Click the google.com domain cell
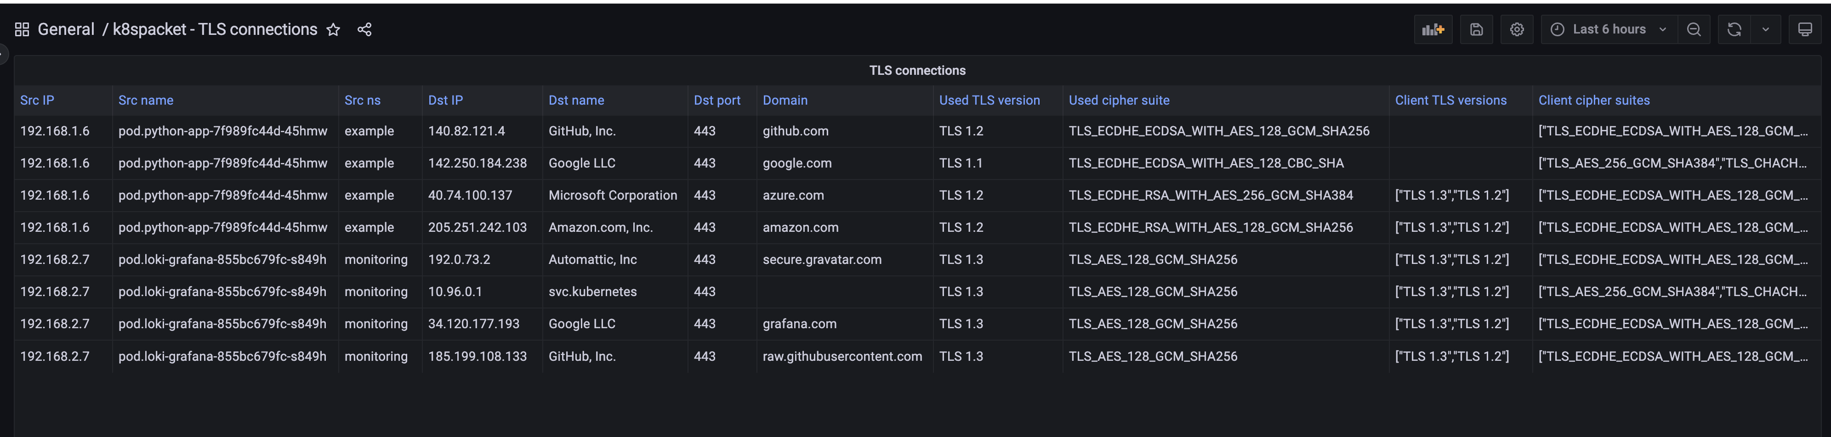 pos(844,163)
